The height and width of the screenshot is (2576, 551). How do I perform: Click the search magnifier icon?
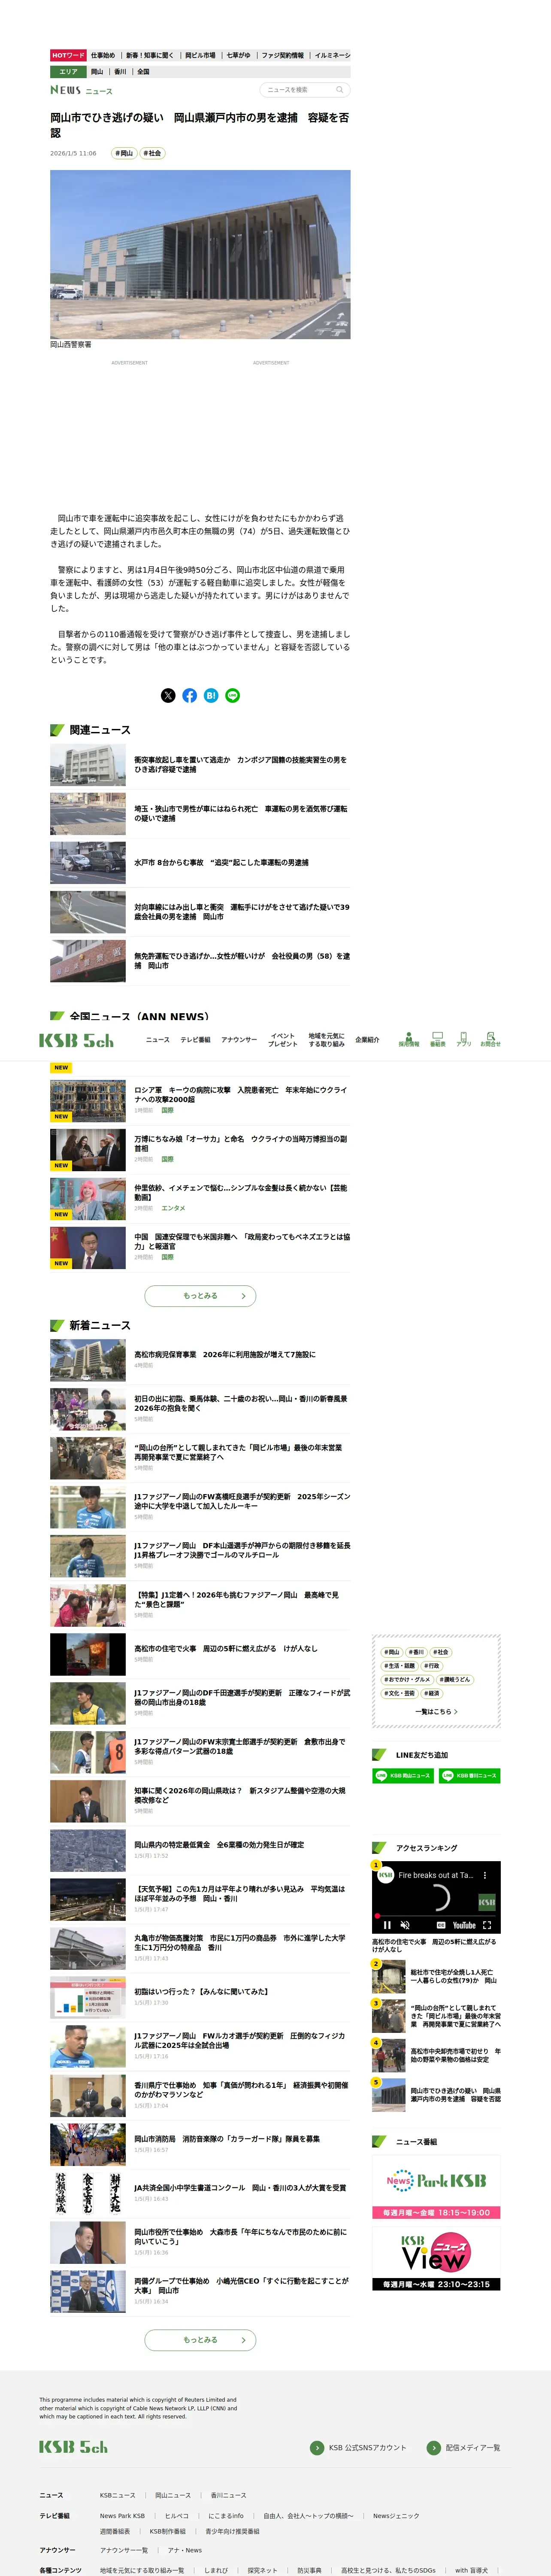click(339, 90)
